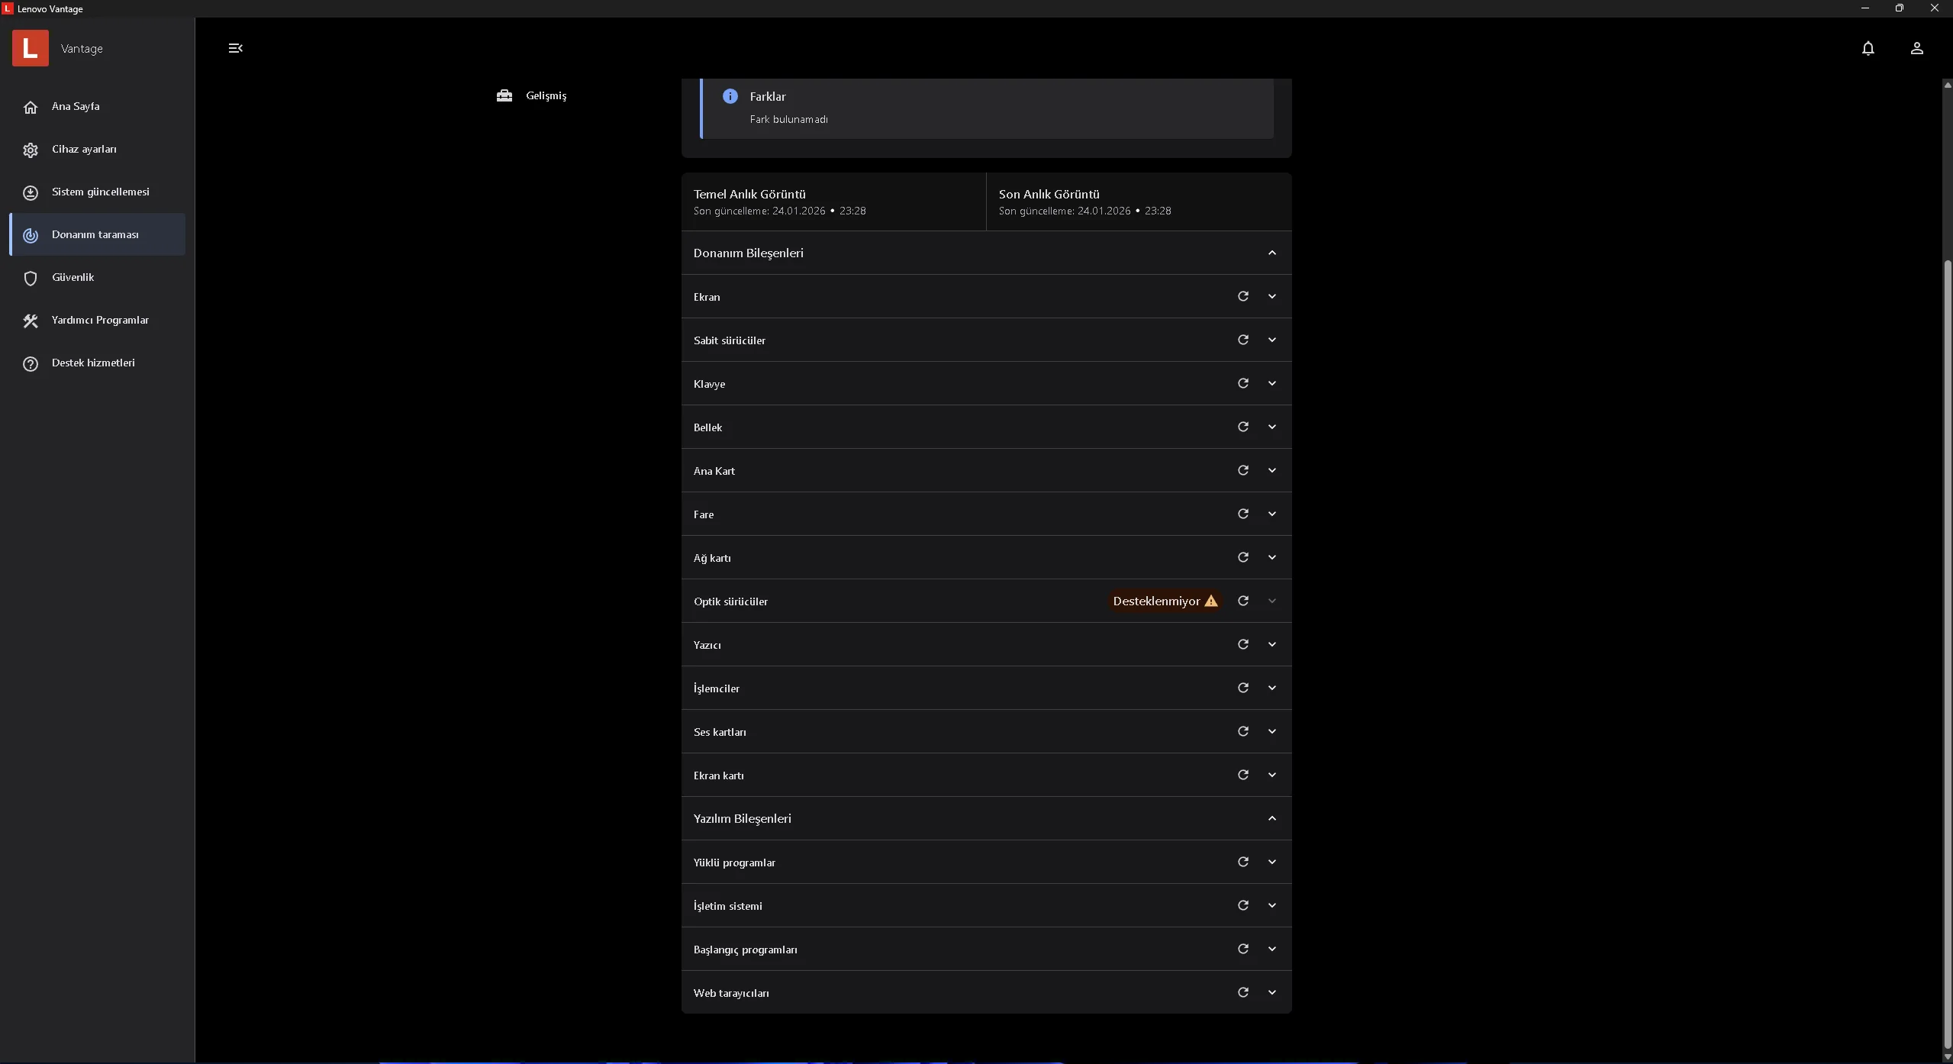Go to Cihaz ayarları in sidebar
The image size is (1953, 1064).
coord(84,149)
